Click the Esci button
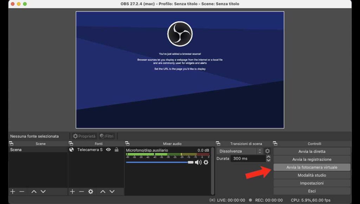The width and height of the screenshot is (360, 204). point(312,191)
